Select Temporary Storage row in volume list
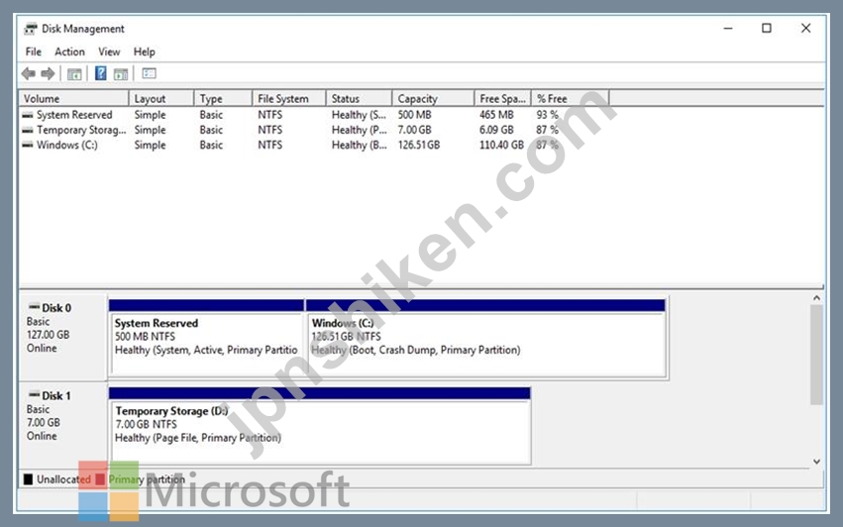 pyautogui.click(x=81, y=130)
